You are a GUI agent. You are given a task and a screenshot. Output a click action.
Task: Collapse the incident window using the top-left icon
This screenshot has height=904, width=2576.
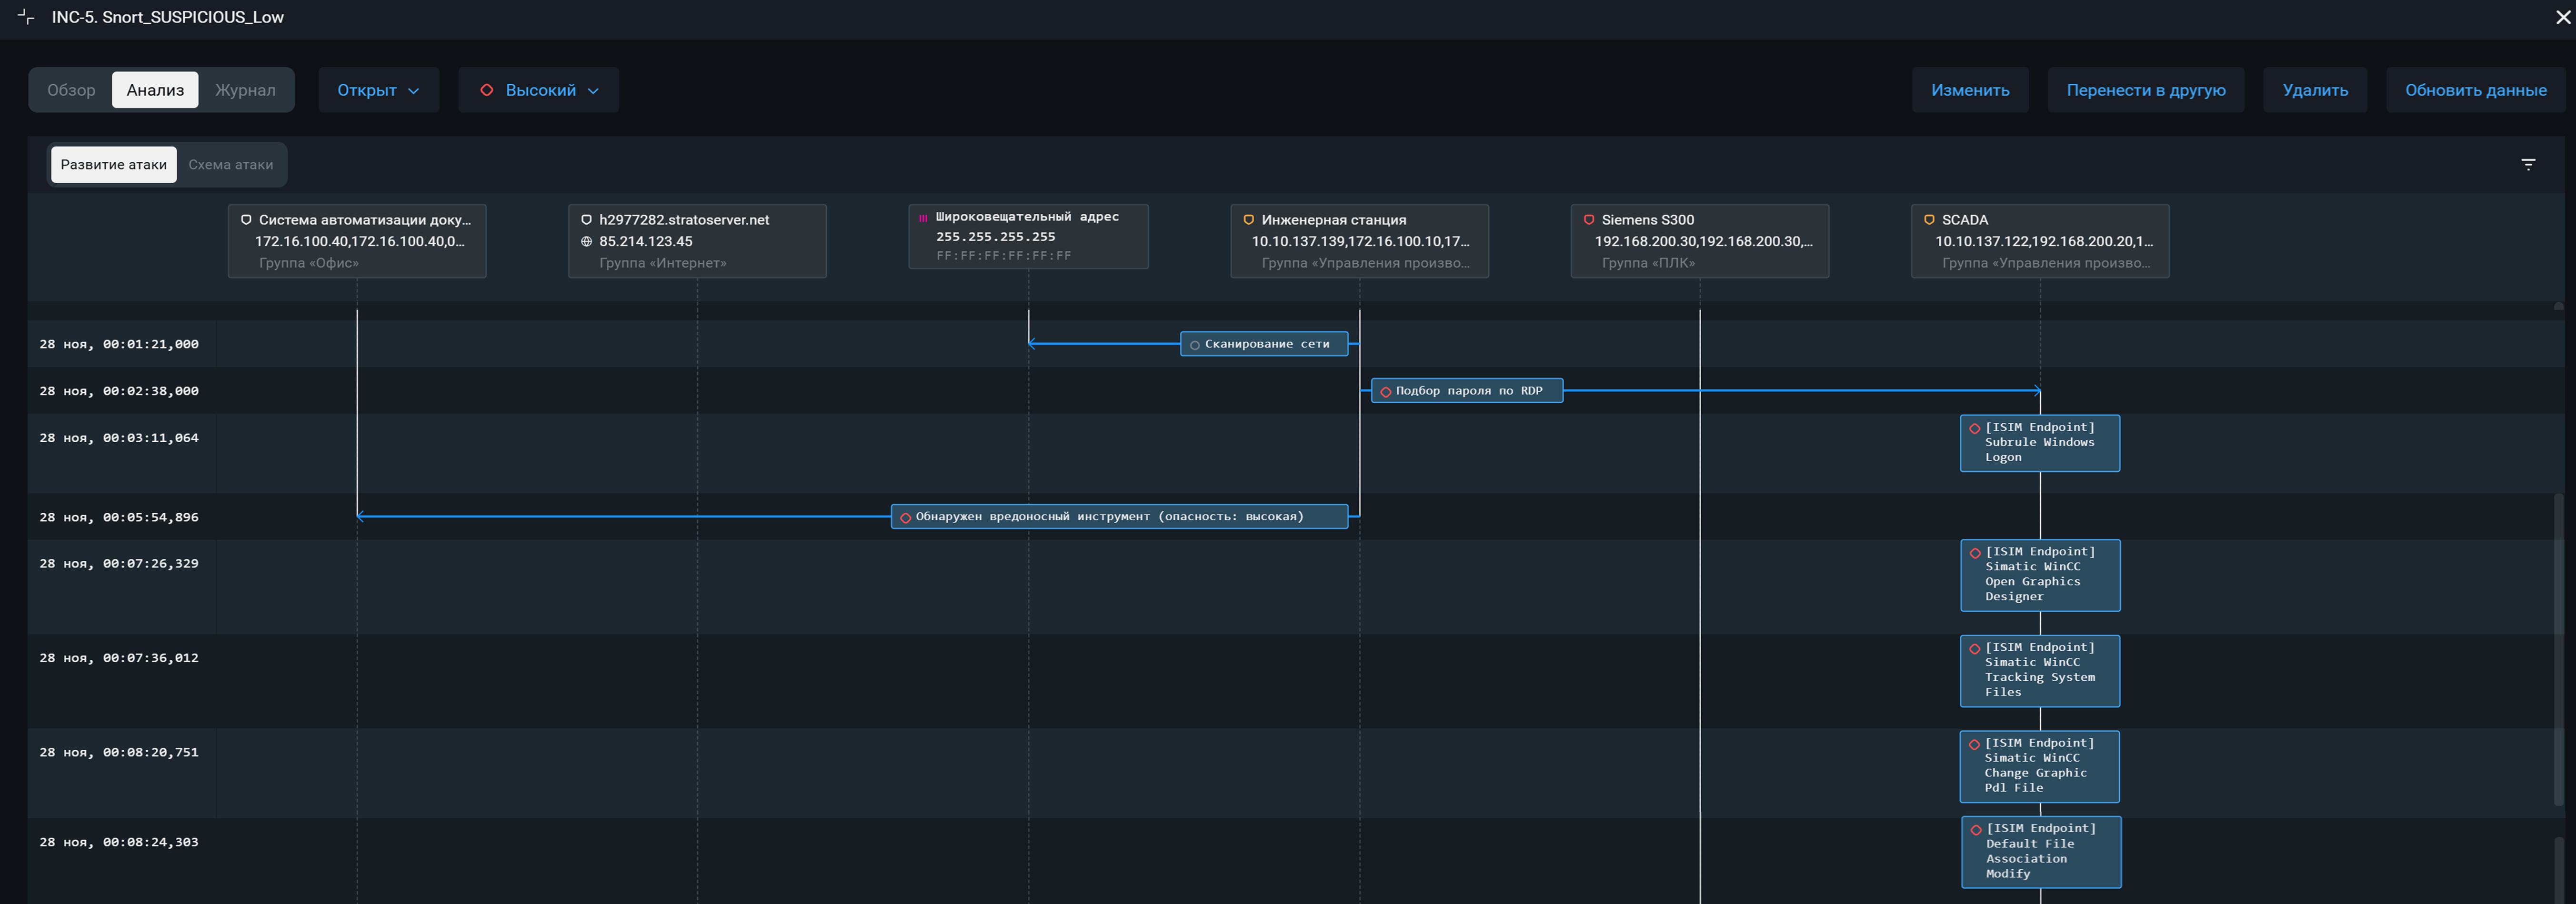tap(26, 17)
